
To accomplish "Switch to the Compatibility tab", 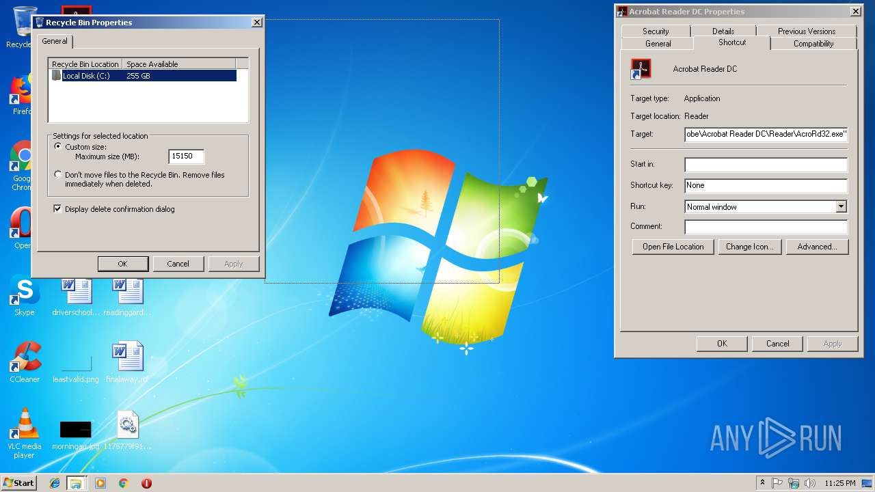I will (813, 44).
